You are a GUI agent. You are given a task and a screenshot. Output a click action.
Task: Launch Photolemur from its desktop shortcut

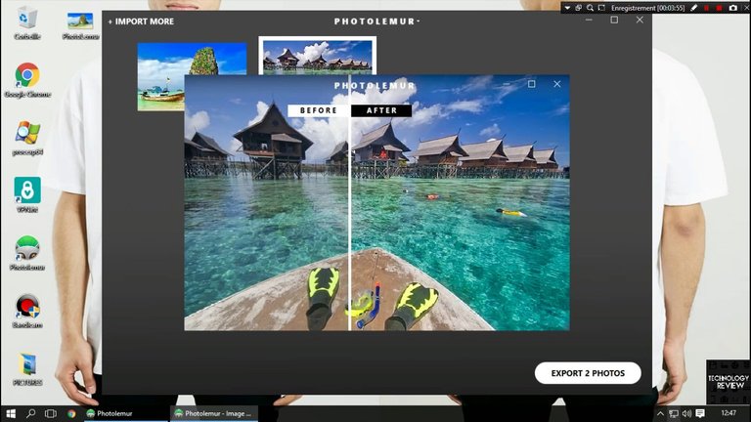[27, 253]
